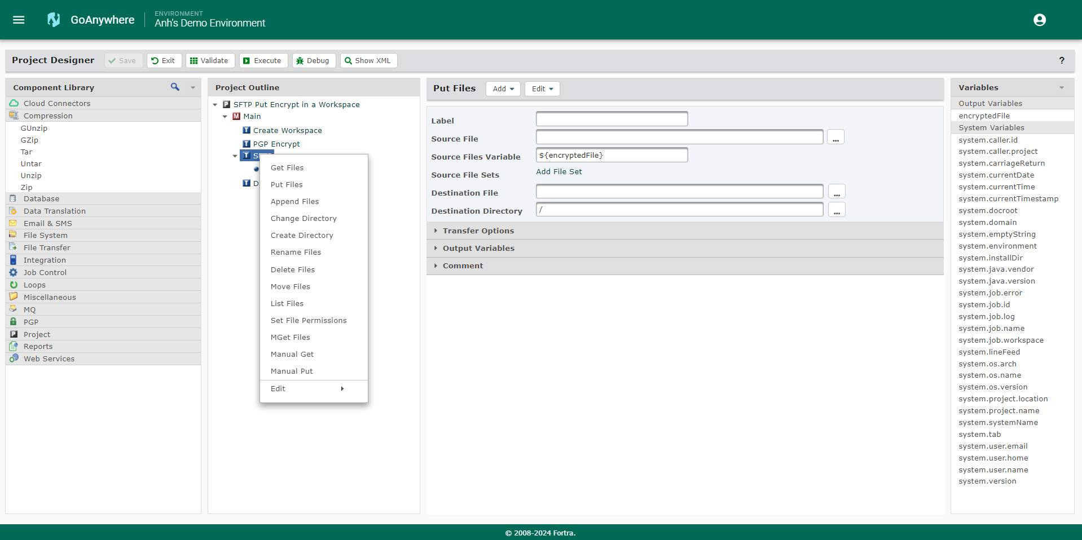Open the Edit submenu in context menu
The width and height of the screenshot is (1082, 540).
click(x=307, y=388)
